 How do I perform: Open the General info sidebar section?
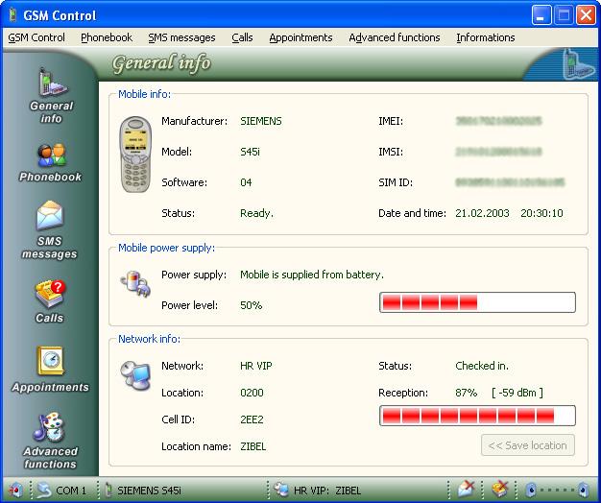(52, 96)
